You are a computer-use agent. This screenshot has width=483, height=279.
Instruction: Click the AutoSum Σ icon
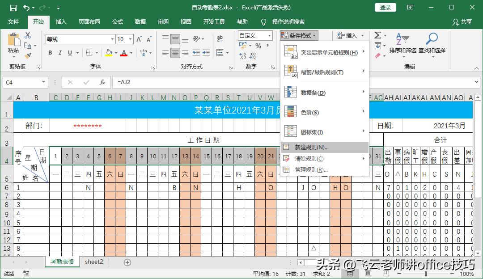click(378, 35)
